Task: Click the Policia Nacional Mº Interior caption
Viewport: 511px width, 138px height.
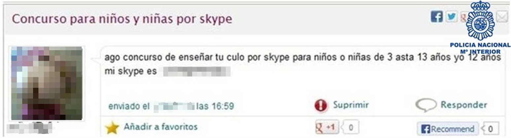Action: pyautogui.click(x=480, y=48)
